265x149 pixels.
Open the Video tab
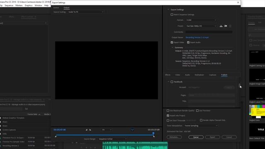(178, 75)
